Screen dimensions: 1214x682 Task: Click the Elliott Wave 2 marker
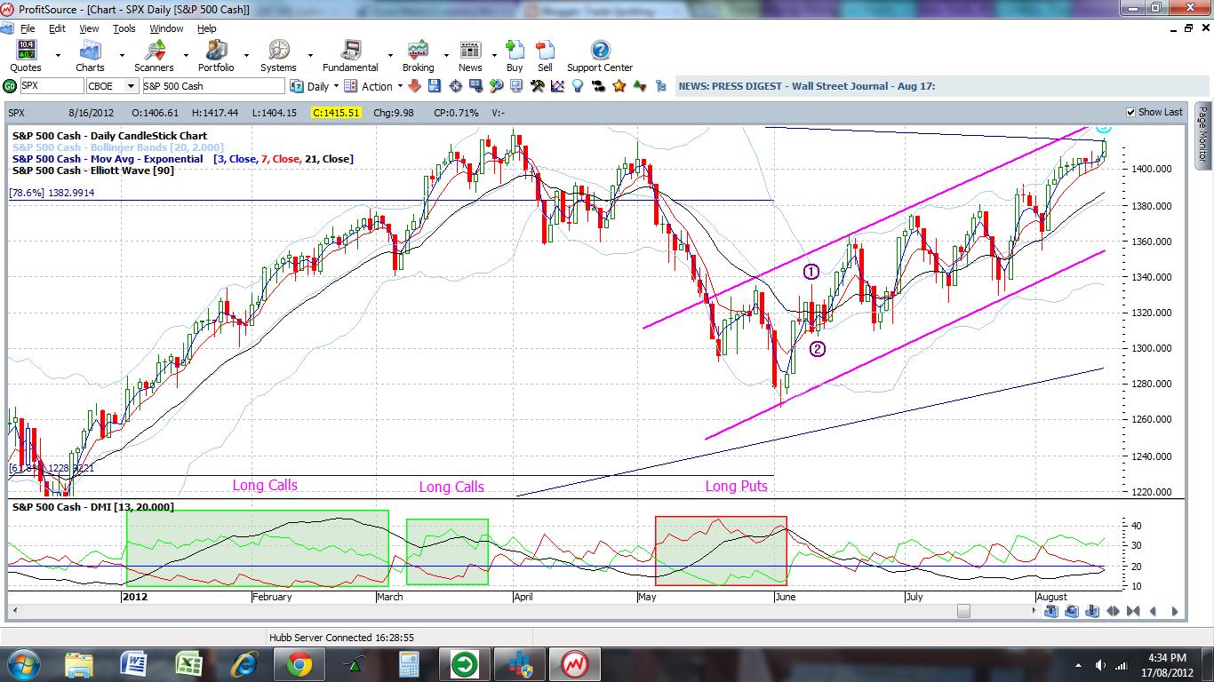817,349
